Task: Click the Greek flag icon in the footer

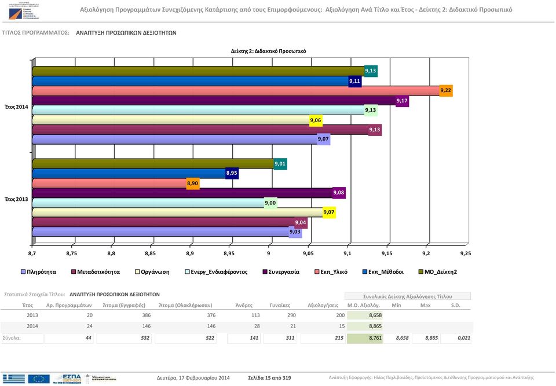Action: pyautogui.click(x=14, y=378)
